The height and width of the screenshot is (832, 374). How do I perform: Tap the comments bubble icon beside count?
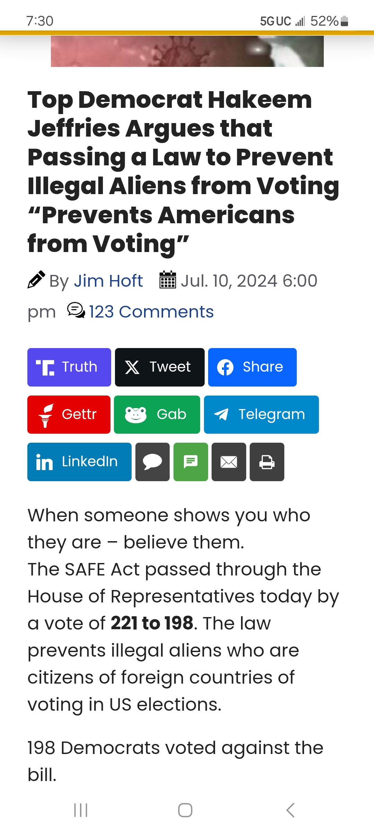(x=76, y=310)
